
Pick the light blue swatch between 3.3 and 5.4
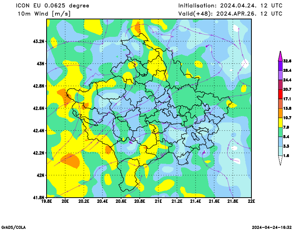click(280, 142)
